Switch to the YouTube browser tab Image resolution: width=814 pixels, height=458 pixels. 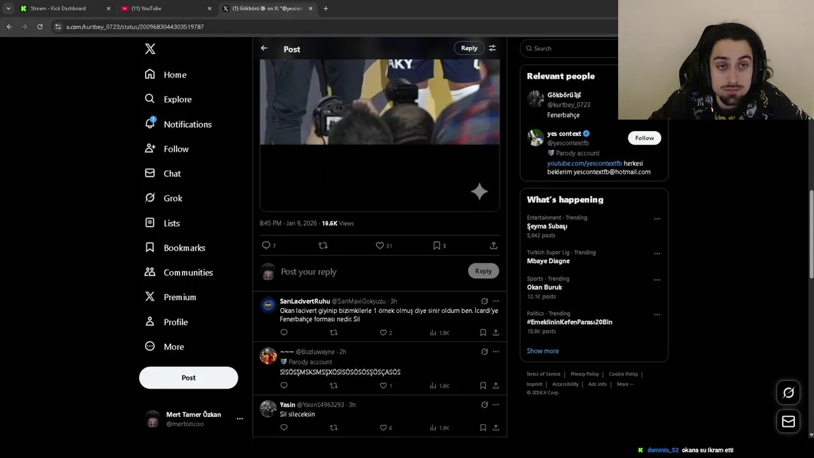click(x=165, y=8)
